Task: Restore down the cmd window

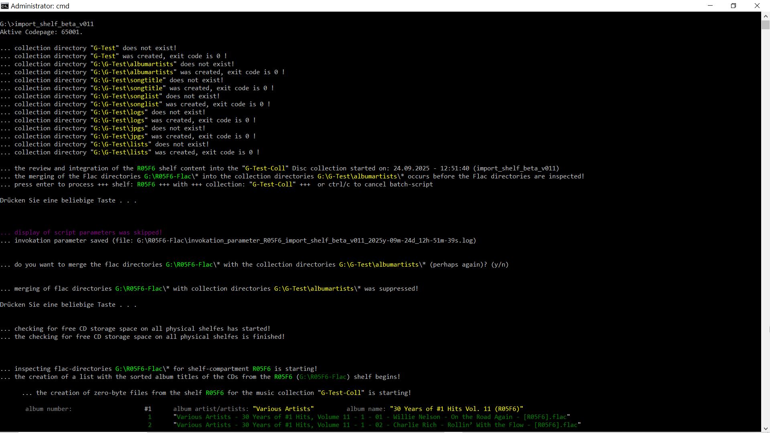Action: tap(734, 6)
